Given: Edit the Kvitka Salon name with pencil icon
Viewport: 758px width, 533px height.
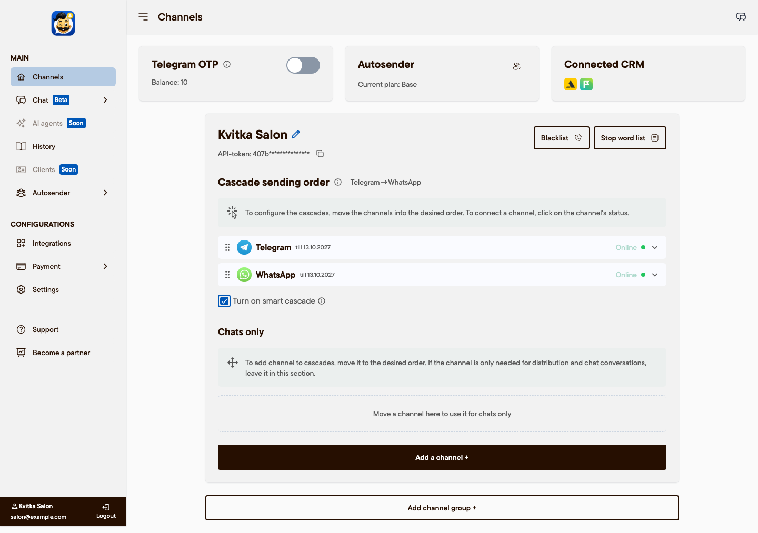Looking at the screenshot, I should (296, 135).
